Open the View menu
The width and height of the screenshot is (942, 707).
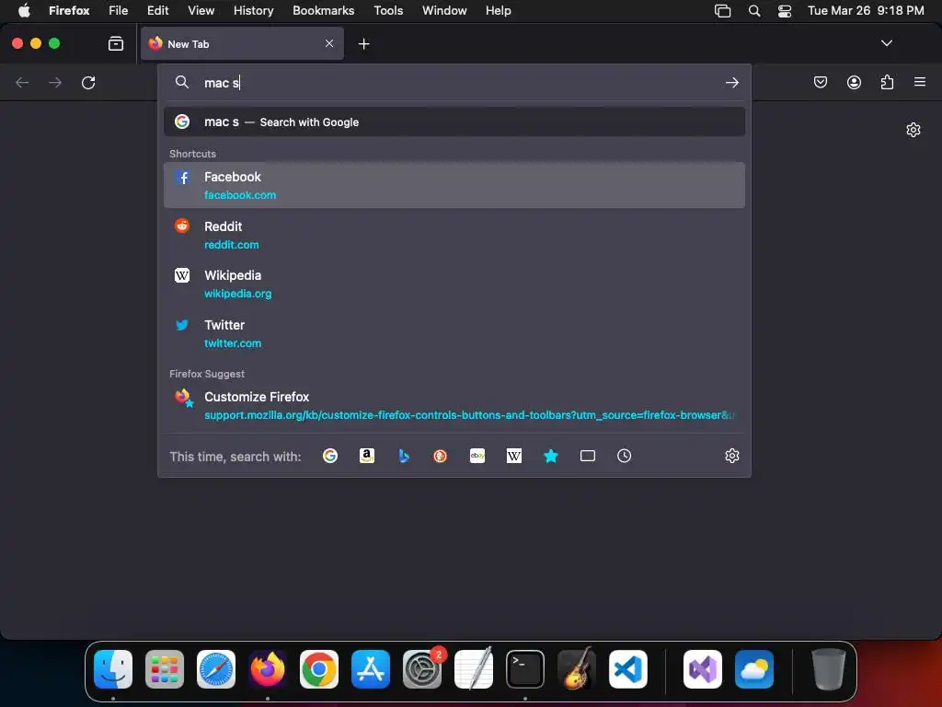(201, 10)
